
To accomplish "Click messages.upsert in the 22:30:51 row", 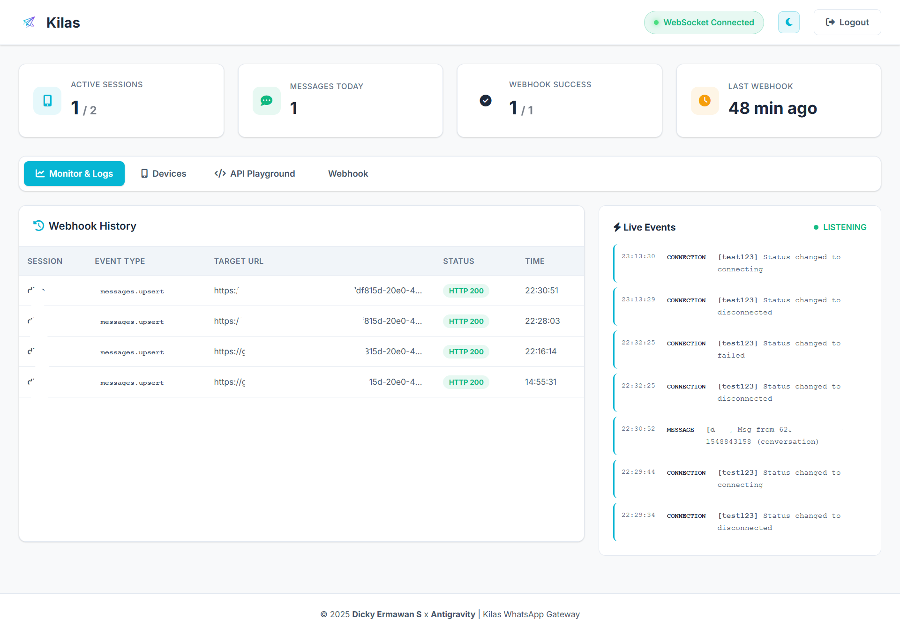I will [132, 291].
